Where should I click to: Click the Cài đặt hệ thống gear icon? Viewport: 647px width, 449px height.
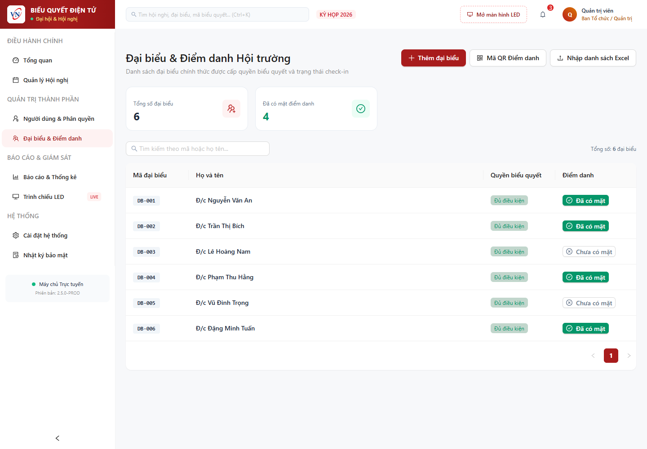click(x=16, y=235)
